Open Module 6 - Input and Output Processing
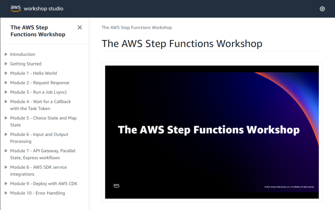 tap(39, 138)
